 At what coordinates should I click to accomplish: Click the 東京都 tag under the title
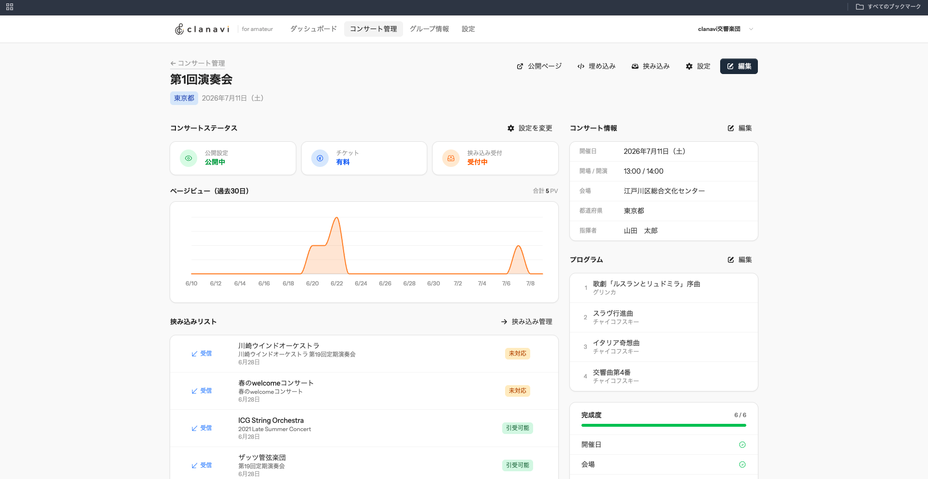point(184,98)
